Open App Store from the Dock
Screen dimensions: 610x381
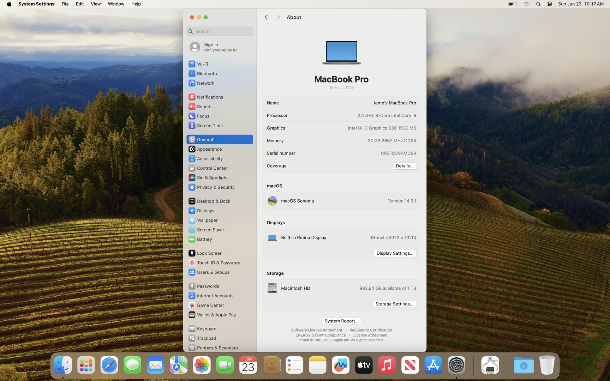click(x=433, y=365)
